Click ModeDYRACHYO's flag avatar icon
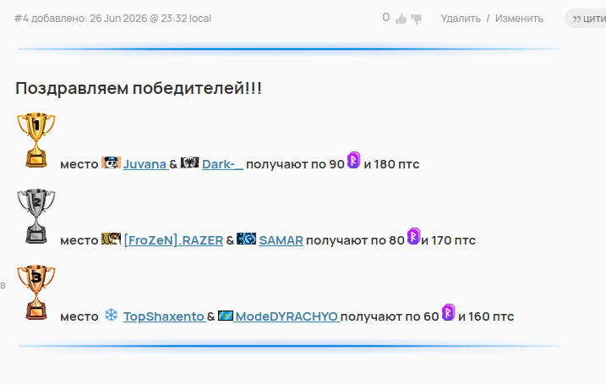Image resolution: width=606 pixels, height=385 pixels. click(226, 316)
